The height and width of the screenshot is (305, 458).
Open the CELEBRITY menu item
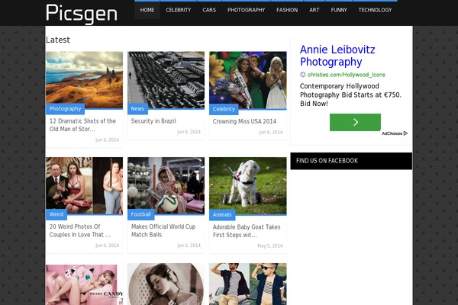[x=178, y=10]
